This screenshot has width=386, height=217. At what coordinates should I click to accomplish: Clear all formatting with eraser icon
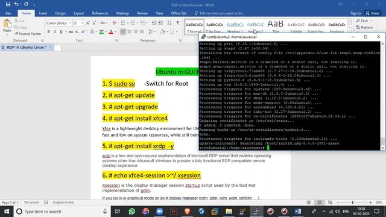point(114,23)
